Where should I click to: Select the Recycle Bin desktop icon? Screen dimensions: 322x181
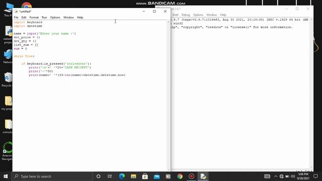8,79
